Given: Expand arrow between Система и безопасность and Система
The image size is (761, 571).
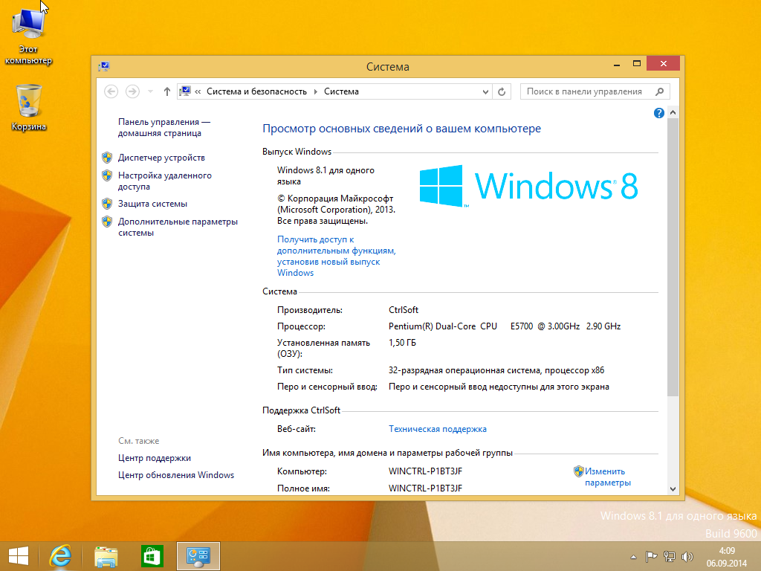Looking at the screenshot, I should pos(315,91).
